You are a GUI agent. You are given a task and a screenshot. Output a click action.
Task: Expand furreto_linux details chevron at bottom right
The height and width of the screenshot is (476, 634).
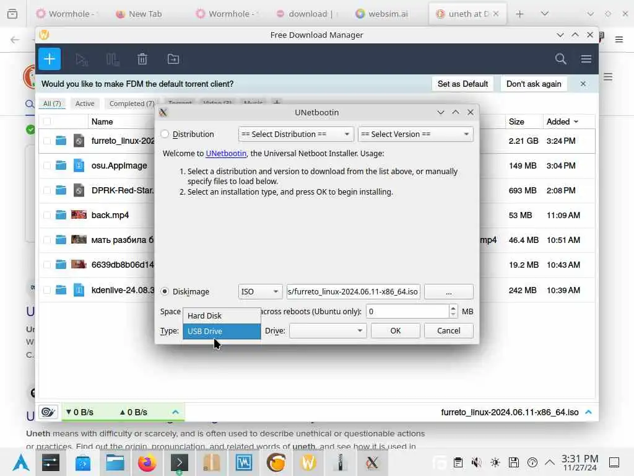(588, 412)
